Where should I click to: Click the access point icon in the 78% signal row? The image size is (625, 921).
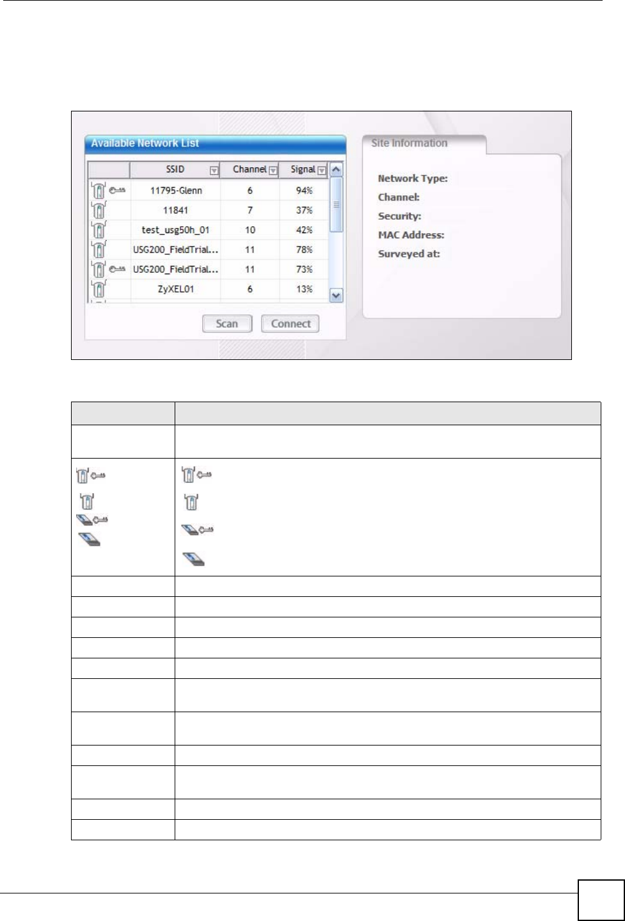pyautogui.click(x=98, y=250)
